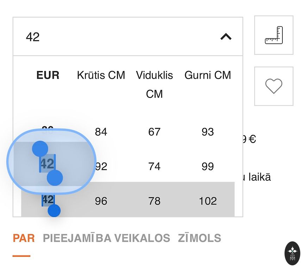
Task: Click the EUR column header
Action: (x=48, y=75)
